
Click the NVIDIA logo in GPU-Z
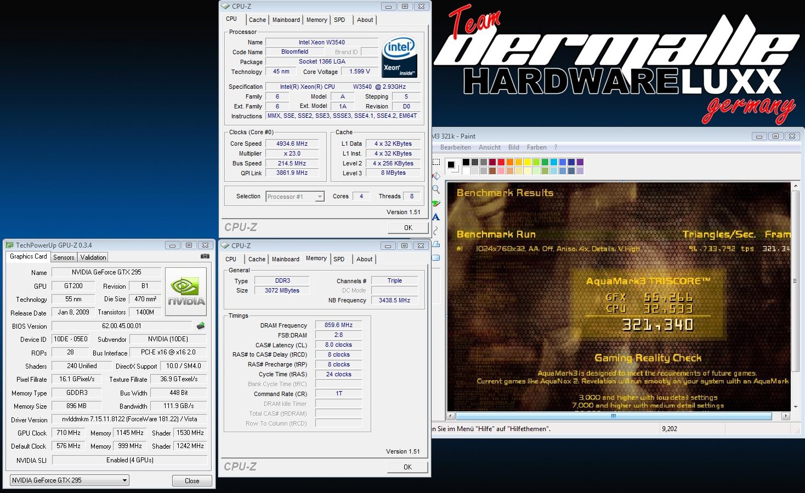[x=186, y=291]
